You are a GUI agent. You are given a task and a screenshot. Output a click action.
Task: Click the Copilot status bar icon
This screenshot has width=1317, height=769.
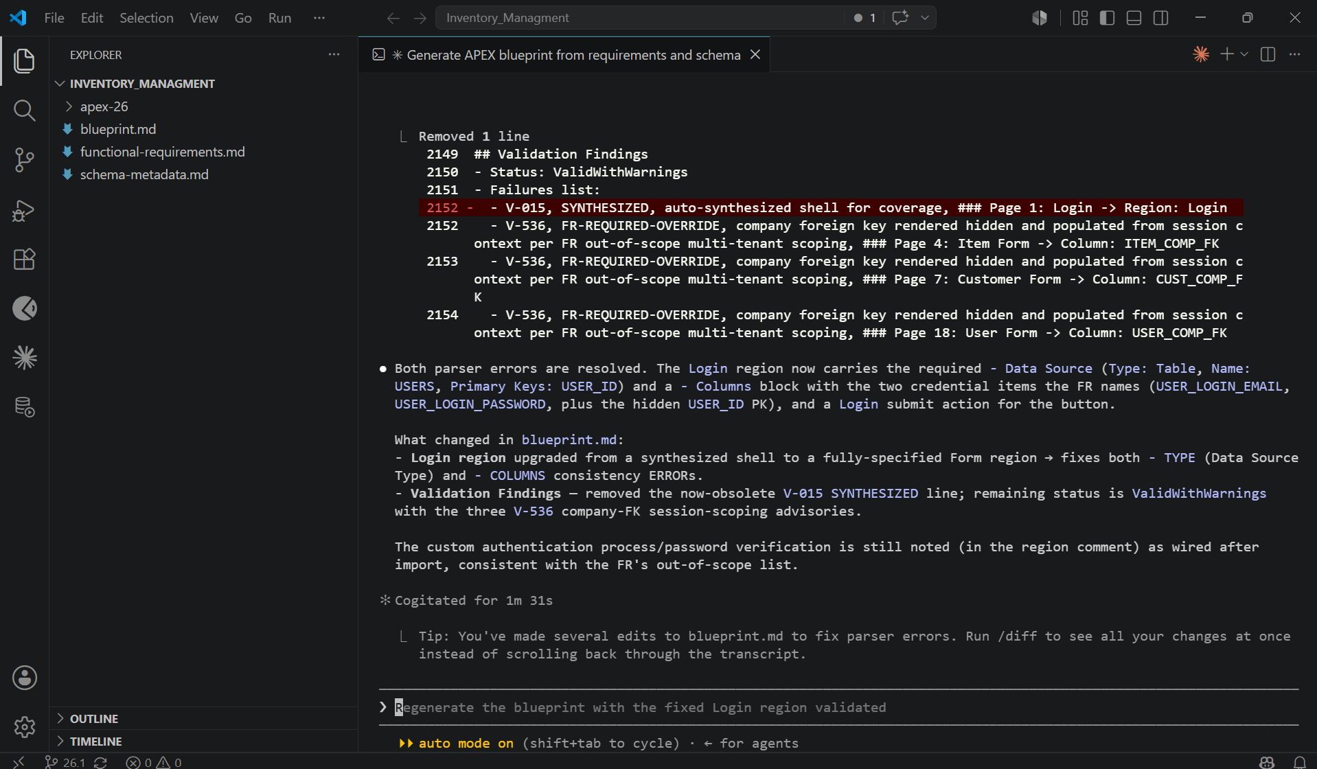pos(1267,762)
